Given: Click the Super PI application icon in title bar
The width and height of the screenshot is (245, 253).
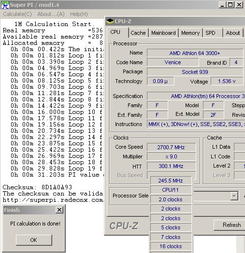Looking at the screenshot, I should (x=5, y=5).
